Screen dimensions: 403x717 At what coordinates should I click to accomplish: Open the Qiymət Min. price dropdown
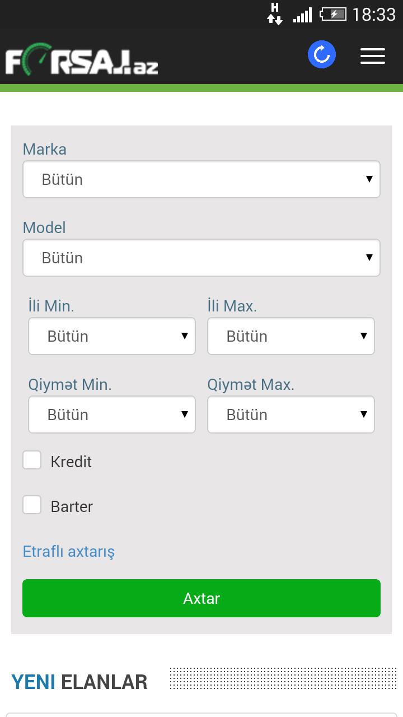112,415
